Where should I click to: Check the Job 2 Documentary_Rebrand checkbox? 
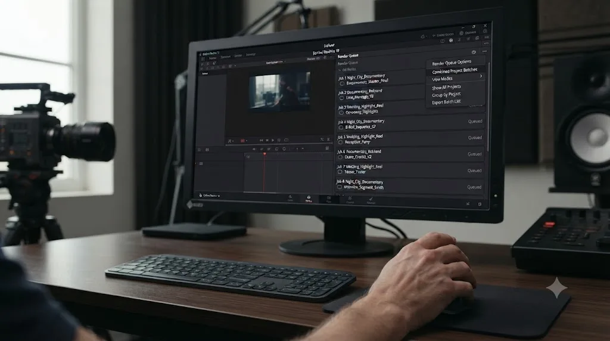point(341,98)
